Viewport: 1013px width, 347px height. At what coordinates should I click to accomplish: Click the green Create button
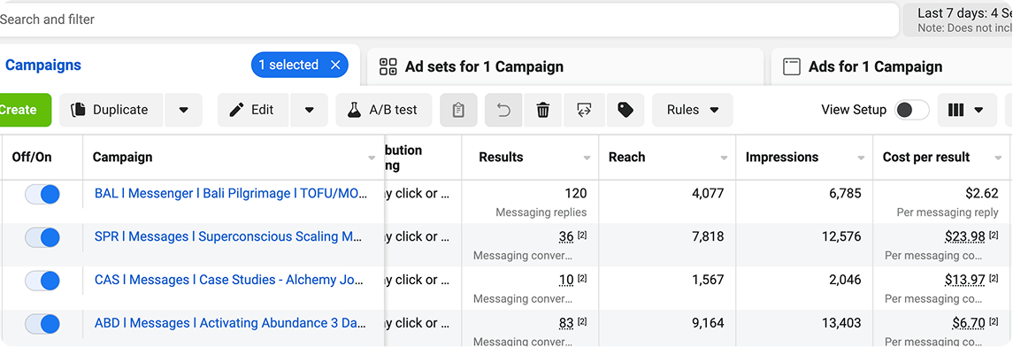[x=23, y=110]
